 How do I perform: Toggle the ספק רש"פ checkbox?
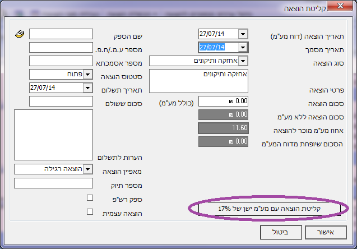point(90,198)
